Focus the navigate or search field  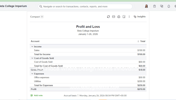coord(85,6)
